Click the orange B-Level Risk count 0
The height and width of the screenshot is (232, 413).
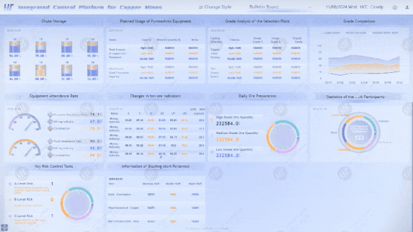point(52,200)
